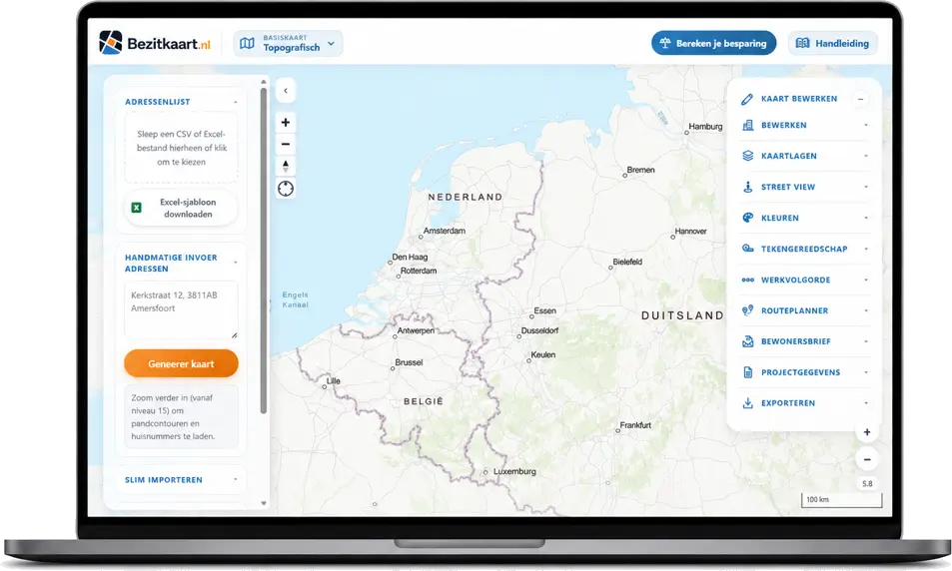Minimize the Kaart bewerken panel
The width and height of the screenshot is (952, 571).
pyautogui.click(x=860, y=99)
